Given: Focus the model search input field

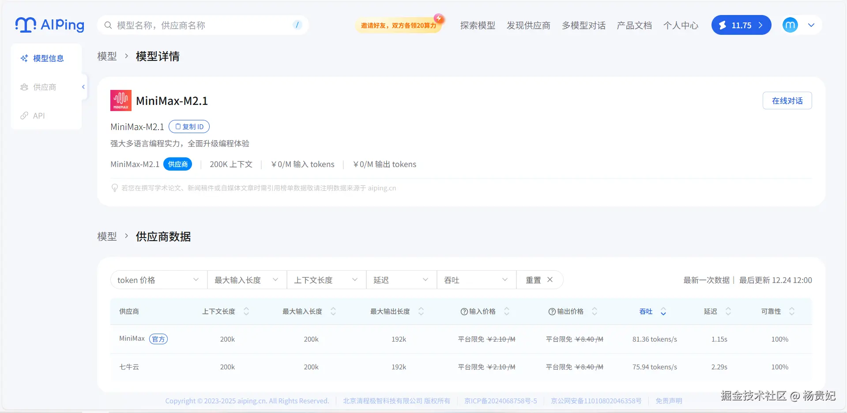Looking at the screenshot, I should 203,25.
